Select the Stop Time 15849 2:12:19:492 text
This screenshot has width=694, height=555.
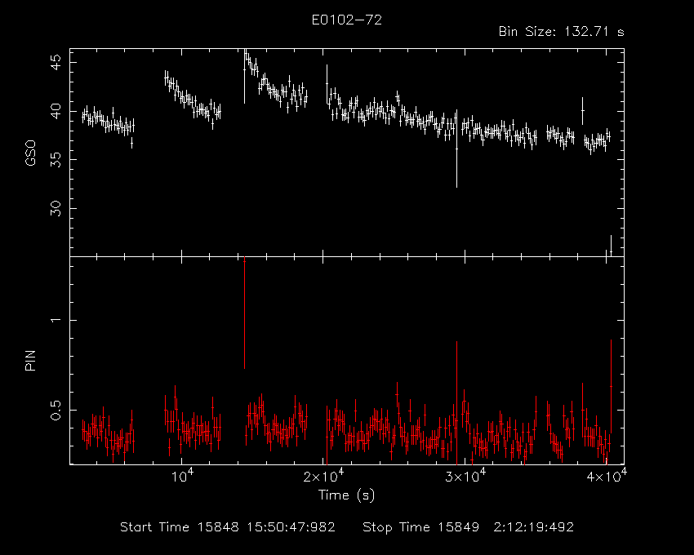coord(469,527)
